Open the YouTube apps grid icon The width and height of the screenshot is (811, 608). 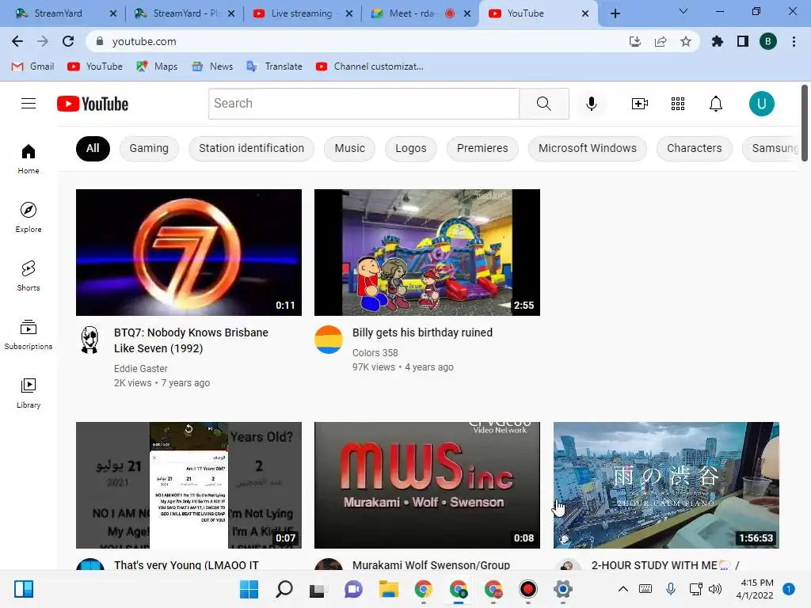click(678, 104)
